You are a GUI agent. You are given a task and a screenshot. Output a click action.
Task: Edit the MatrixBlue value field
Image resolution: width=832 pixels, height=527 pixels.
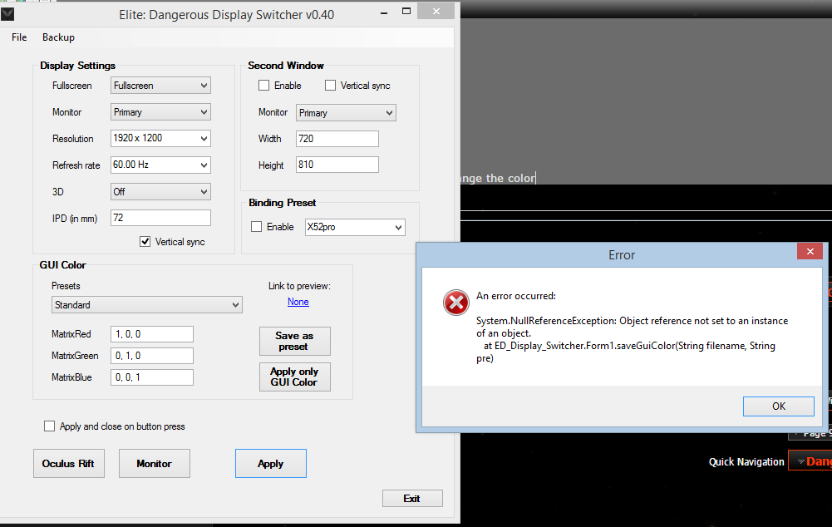click(x=152, y=377)
